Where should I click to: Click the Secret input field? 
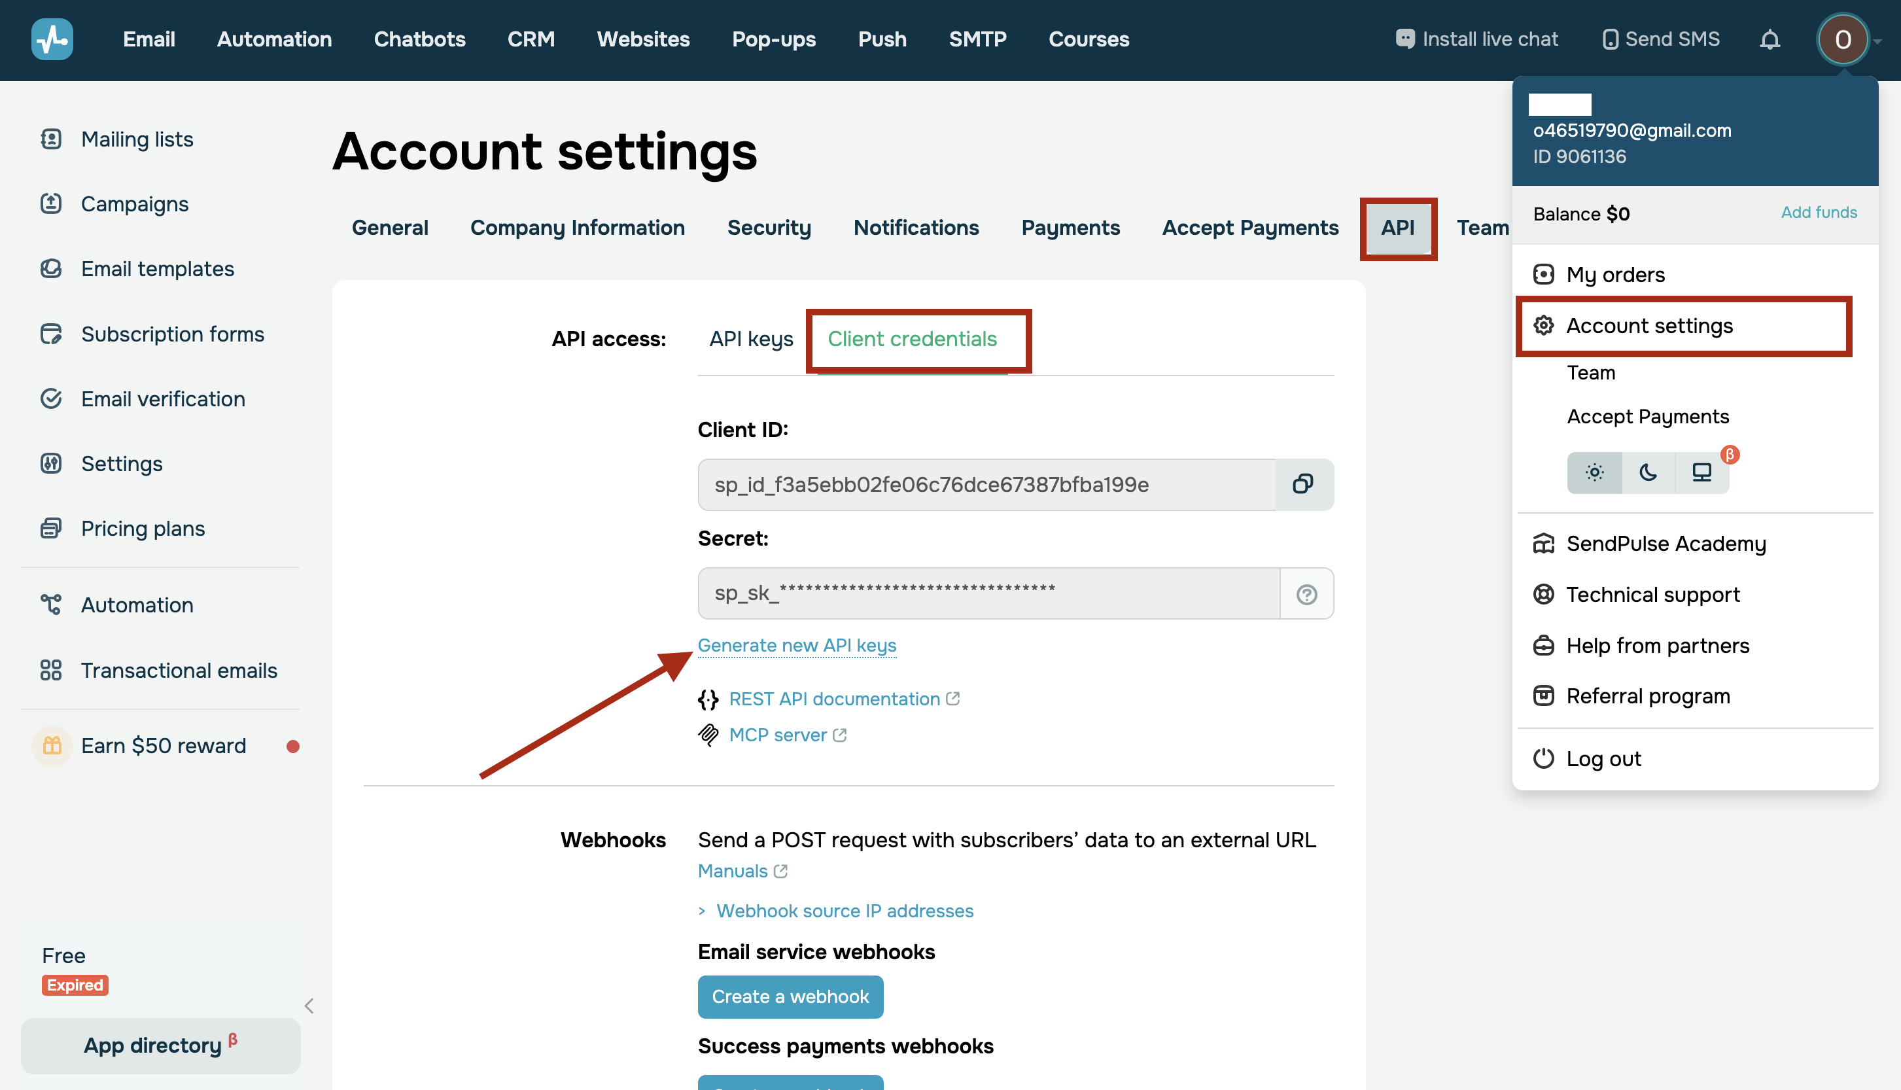pos(988,593)
